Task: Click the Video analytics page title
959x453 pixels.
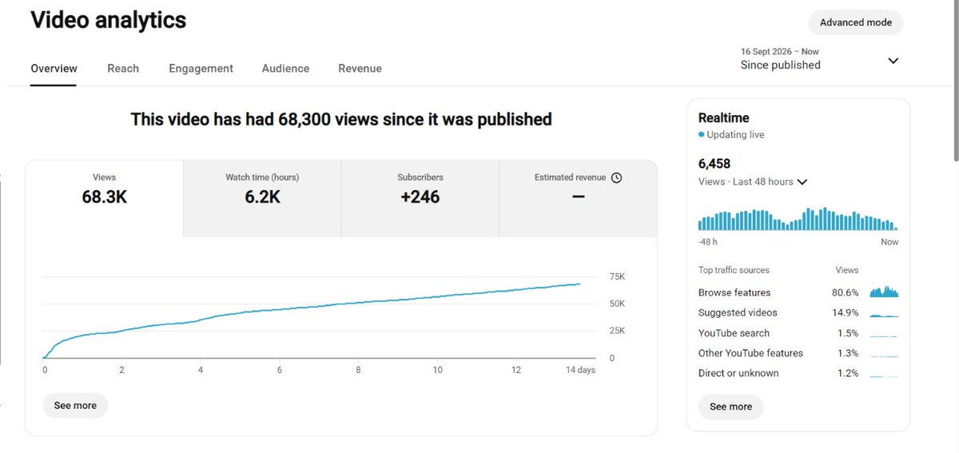Action: click(x=109, y=21)
